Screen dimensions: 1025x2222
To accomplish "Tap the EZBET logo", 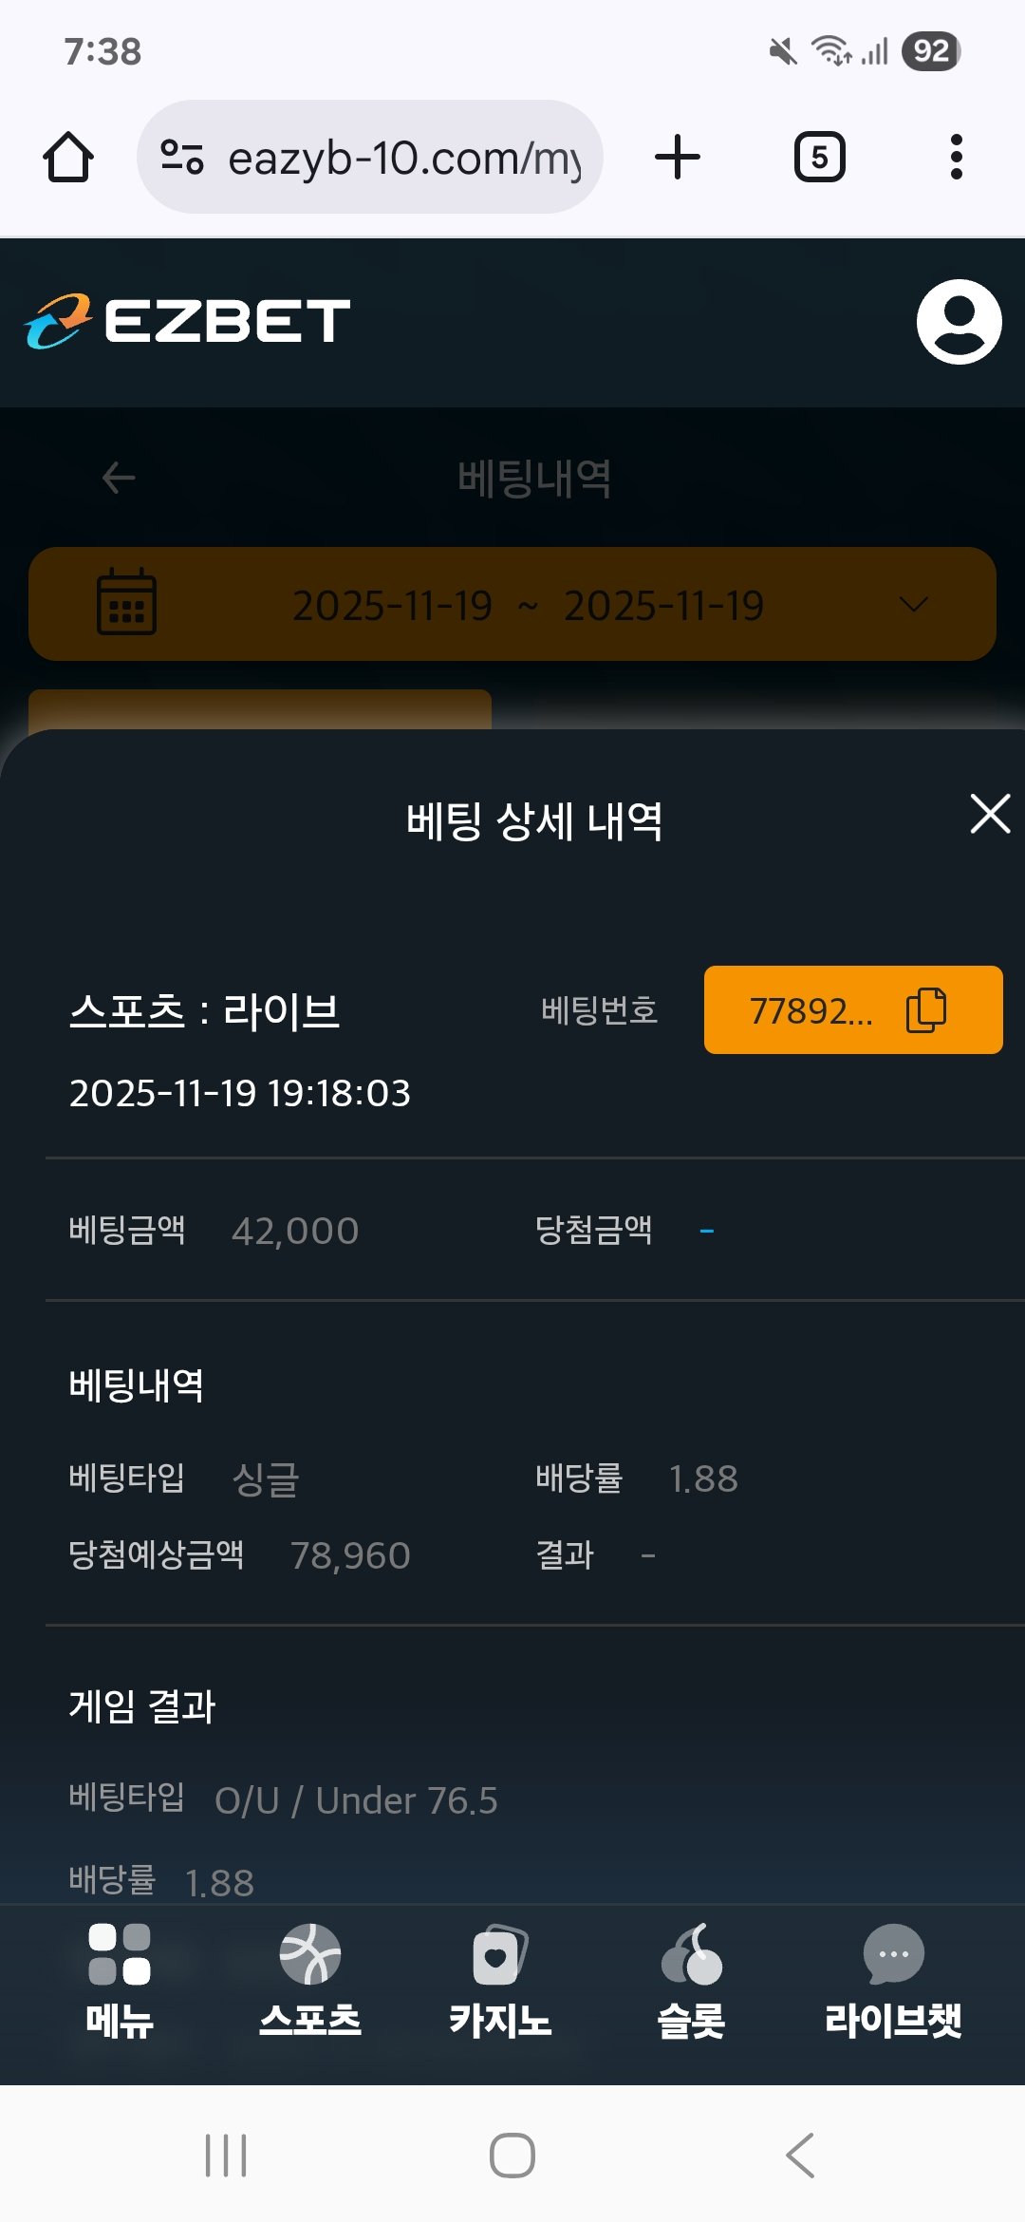I will (188, 321).
